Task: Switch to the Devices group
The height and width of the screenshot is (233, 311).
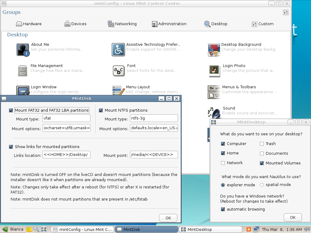Action: 75,24
